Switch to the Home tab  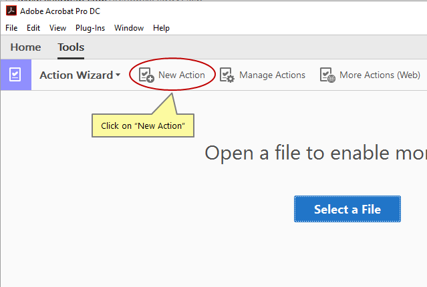pos(25,47)
